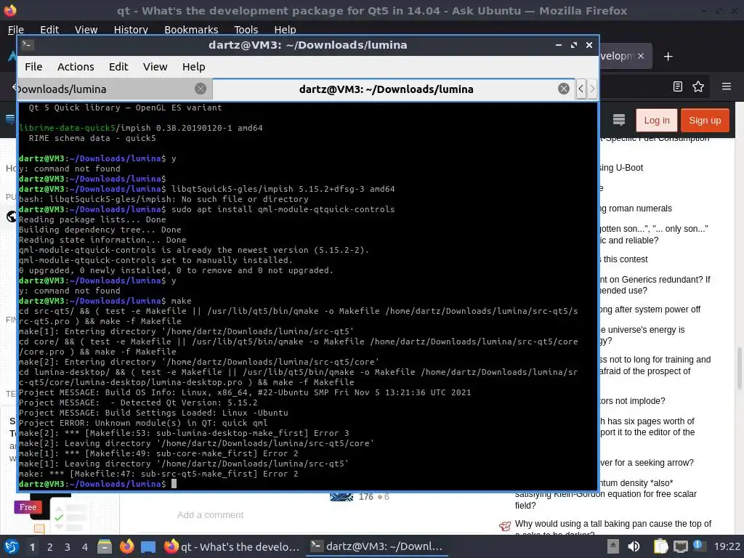This screenshot has height=558, width=744.
Task: Switch to workspace 2
Action: (x=50, y=547)
